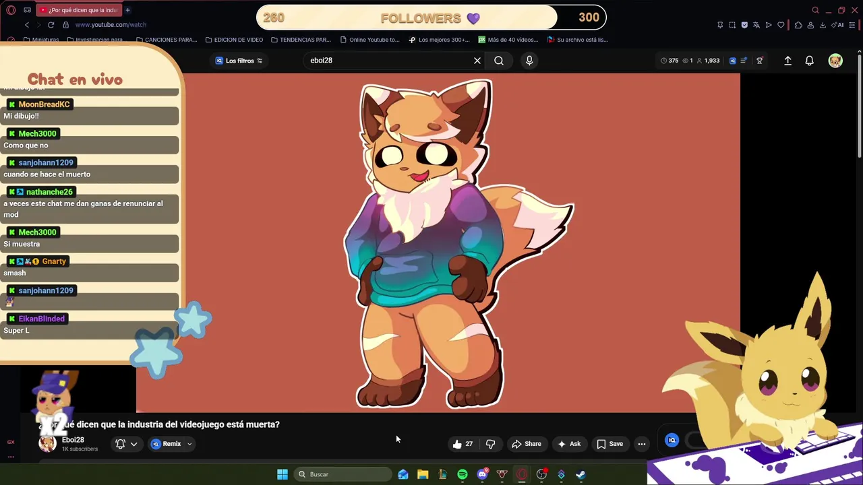Click the vidIQ stats showing 375

pos(669,61)
